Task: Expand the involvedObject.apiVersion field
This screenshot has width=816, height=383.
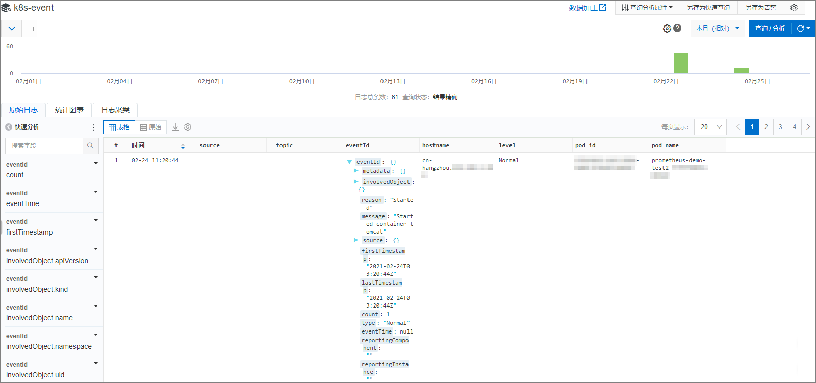Action: [x=95, y=249]
